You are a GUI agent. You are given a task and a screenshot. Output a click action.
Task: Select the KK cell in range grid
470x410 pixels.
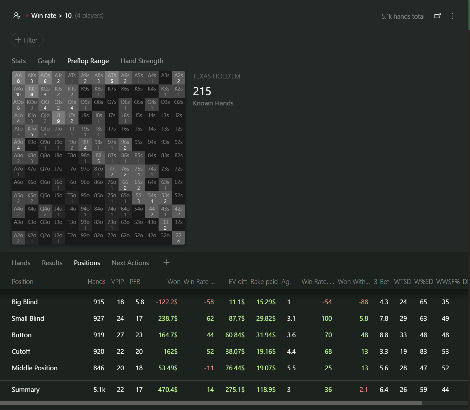(x=32, y=91)
